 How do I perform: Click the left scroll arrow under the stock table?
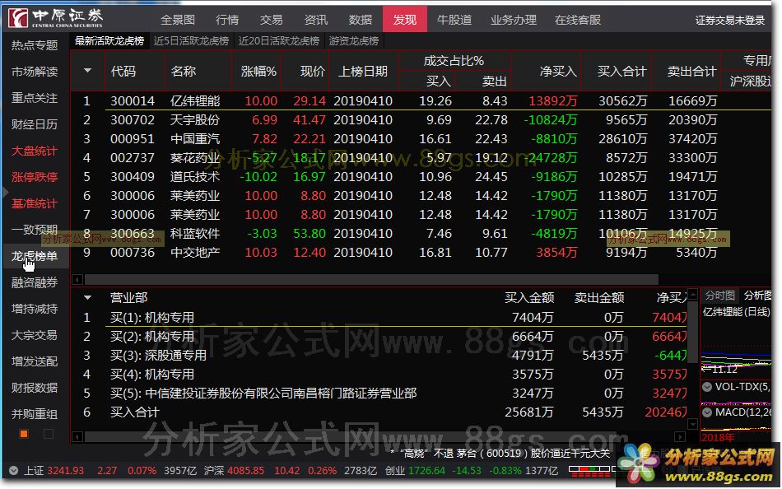tap(77, 279)
